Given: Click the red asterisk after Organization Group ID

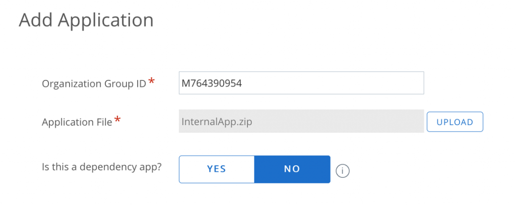Looking at the screenshot, I should point(151,82).
